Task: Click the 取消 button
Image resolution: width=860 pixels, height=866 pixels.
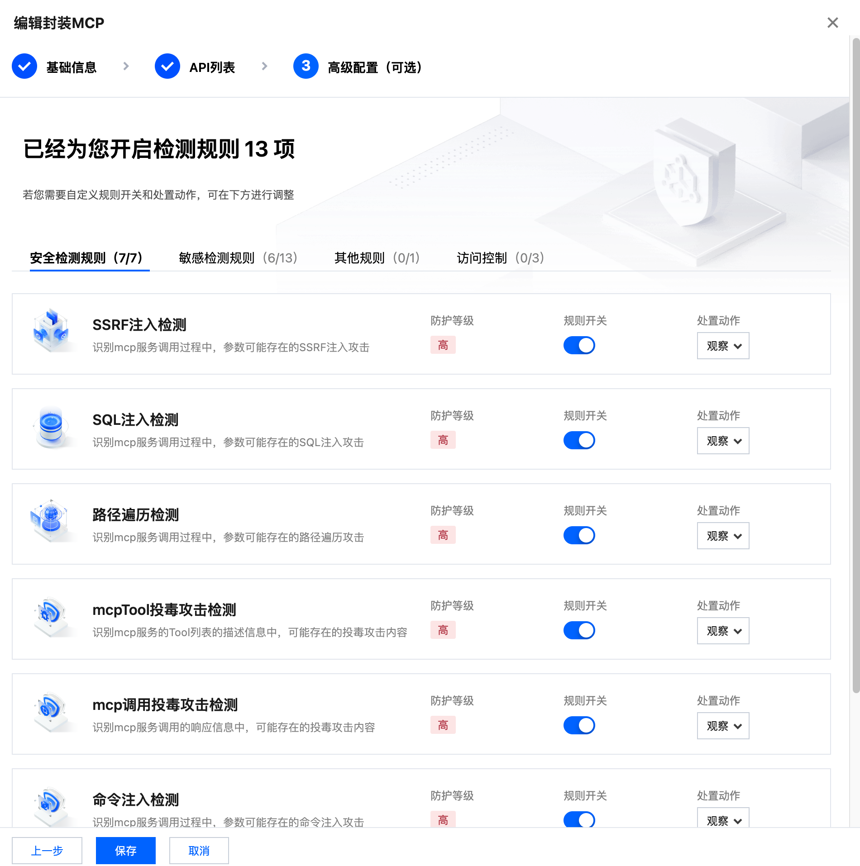Action: (x=199, y=851)
